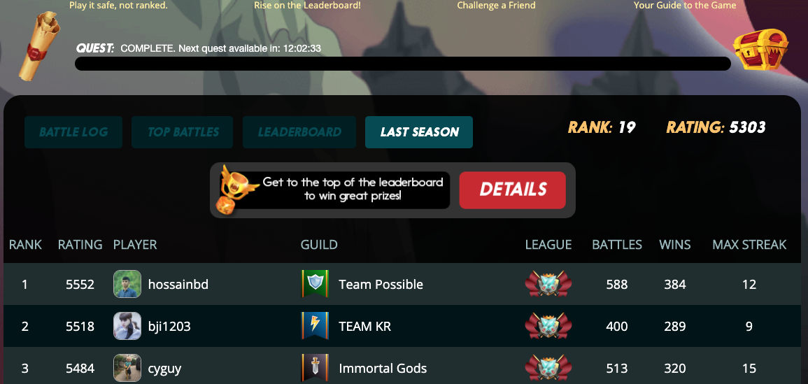Click cyguy's player avatar
808x384 pixels.
(127, 368)
